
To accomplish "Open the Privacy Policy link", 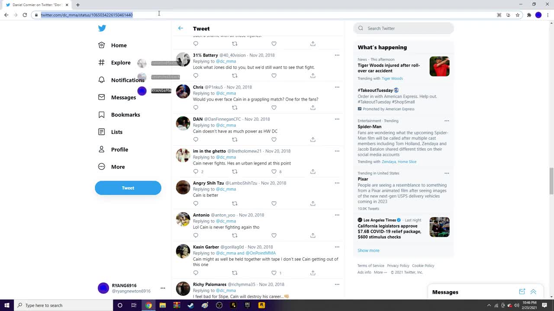I will (x=398, y=266).
